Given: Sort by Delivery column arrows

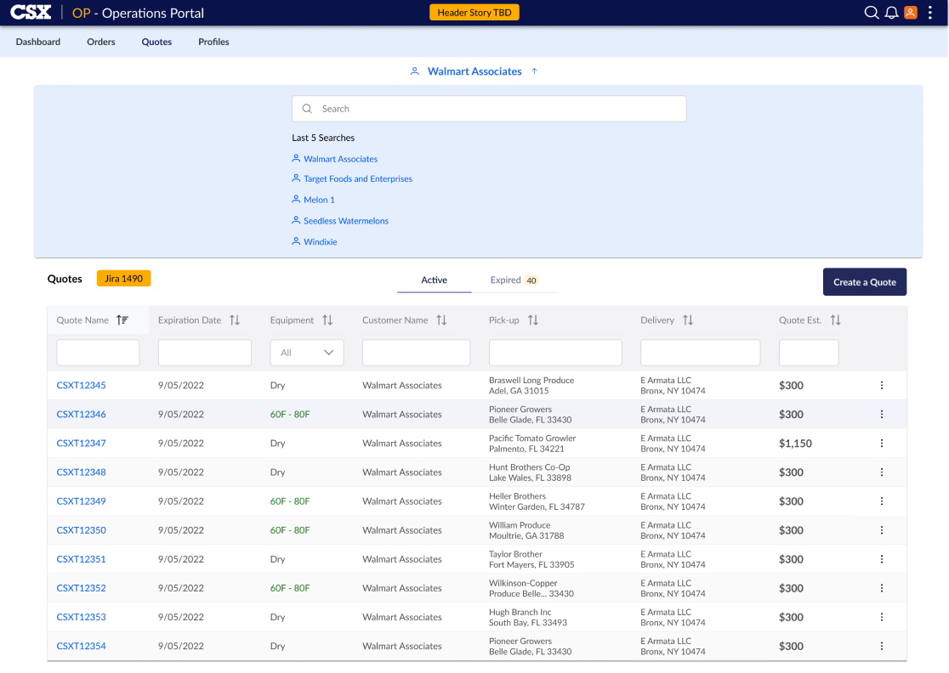Looking at the screenshot, I should coord(688,320).
